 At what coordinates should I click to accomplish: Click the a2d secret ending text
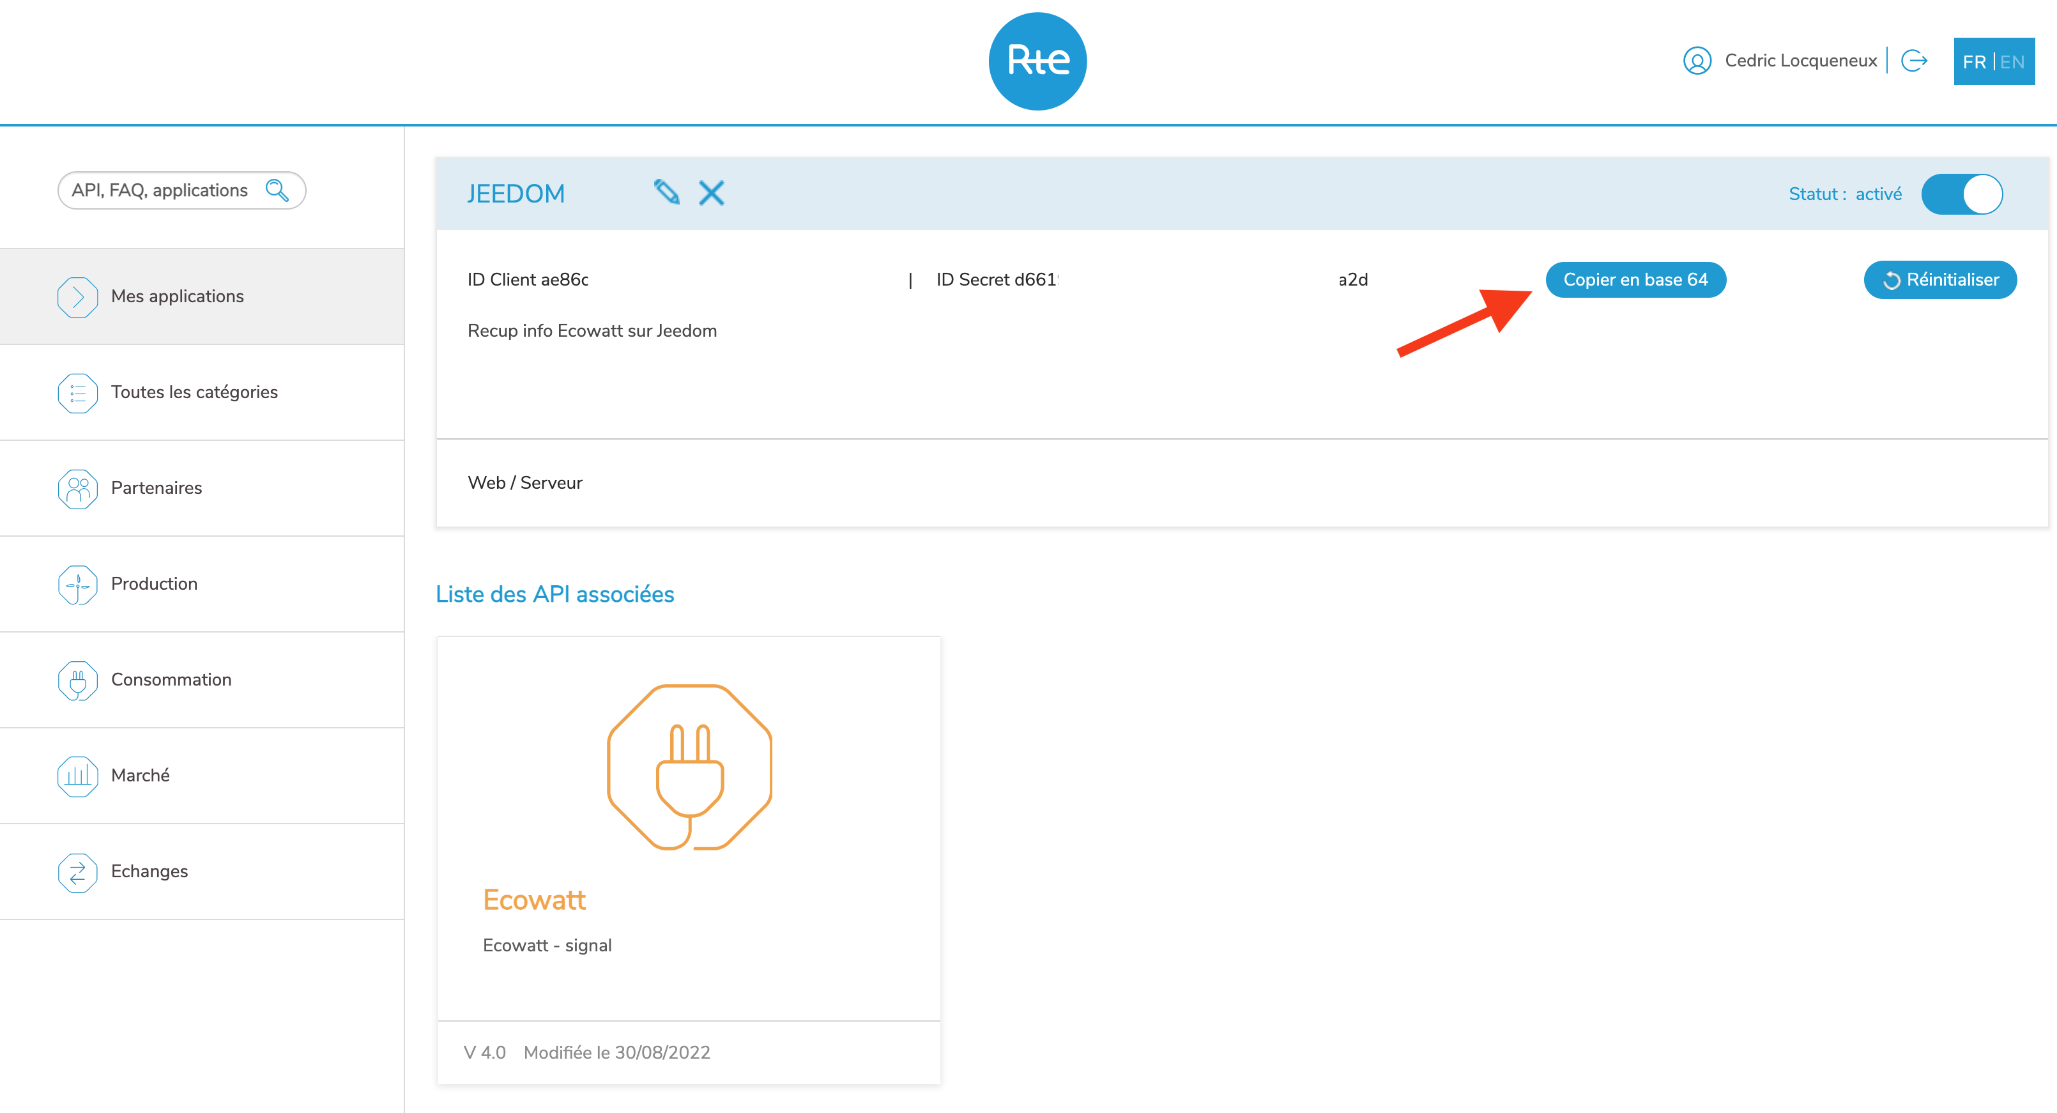point(1353,279)
